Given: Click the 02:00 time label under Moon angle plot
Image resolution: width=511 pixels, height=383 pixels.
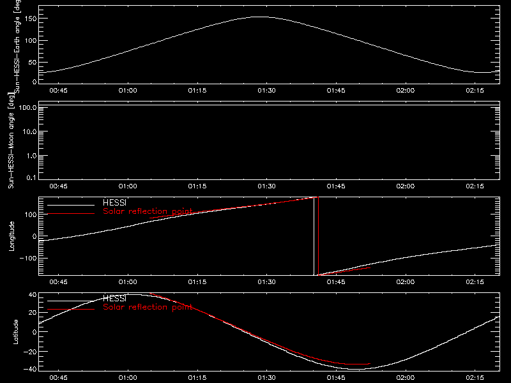Looking at the screenshot, I should click(406, 186).
